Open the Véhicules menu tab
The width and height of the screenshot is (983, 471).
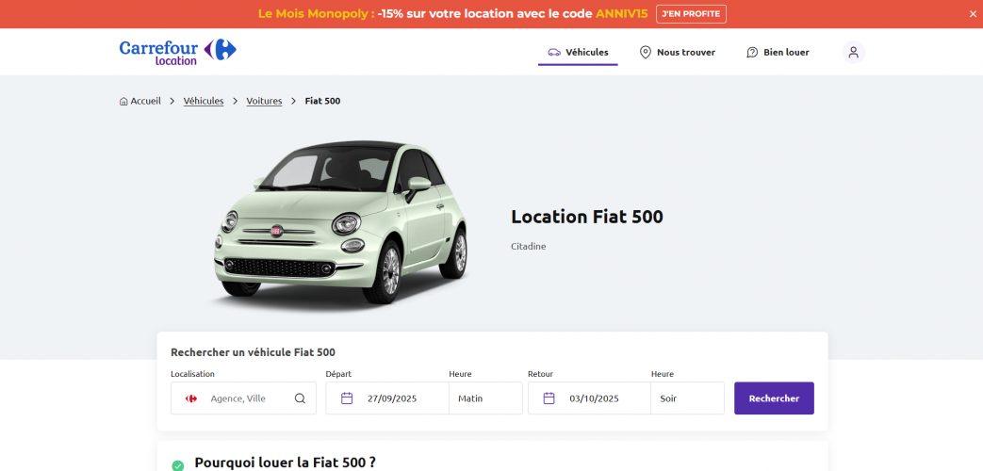pos(578,53)
